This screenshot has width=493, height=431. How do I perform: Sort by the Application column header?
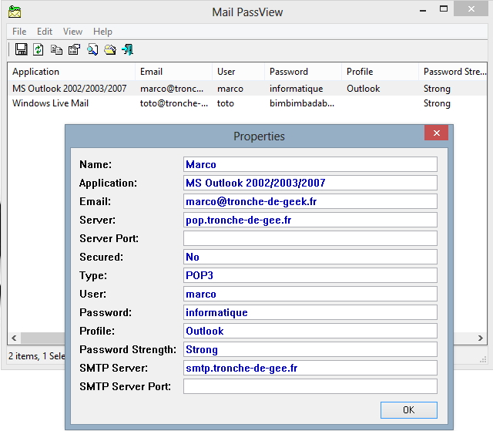pos(71,72)
